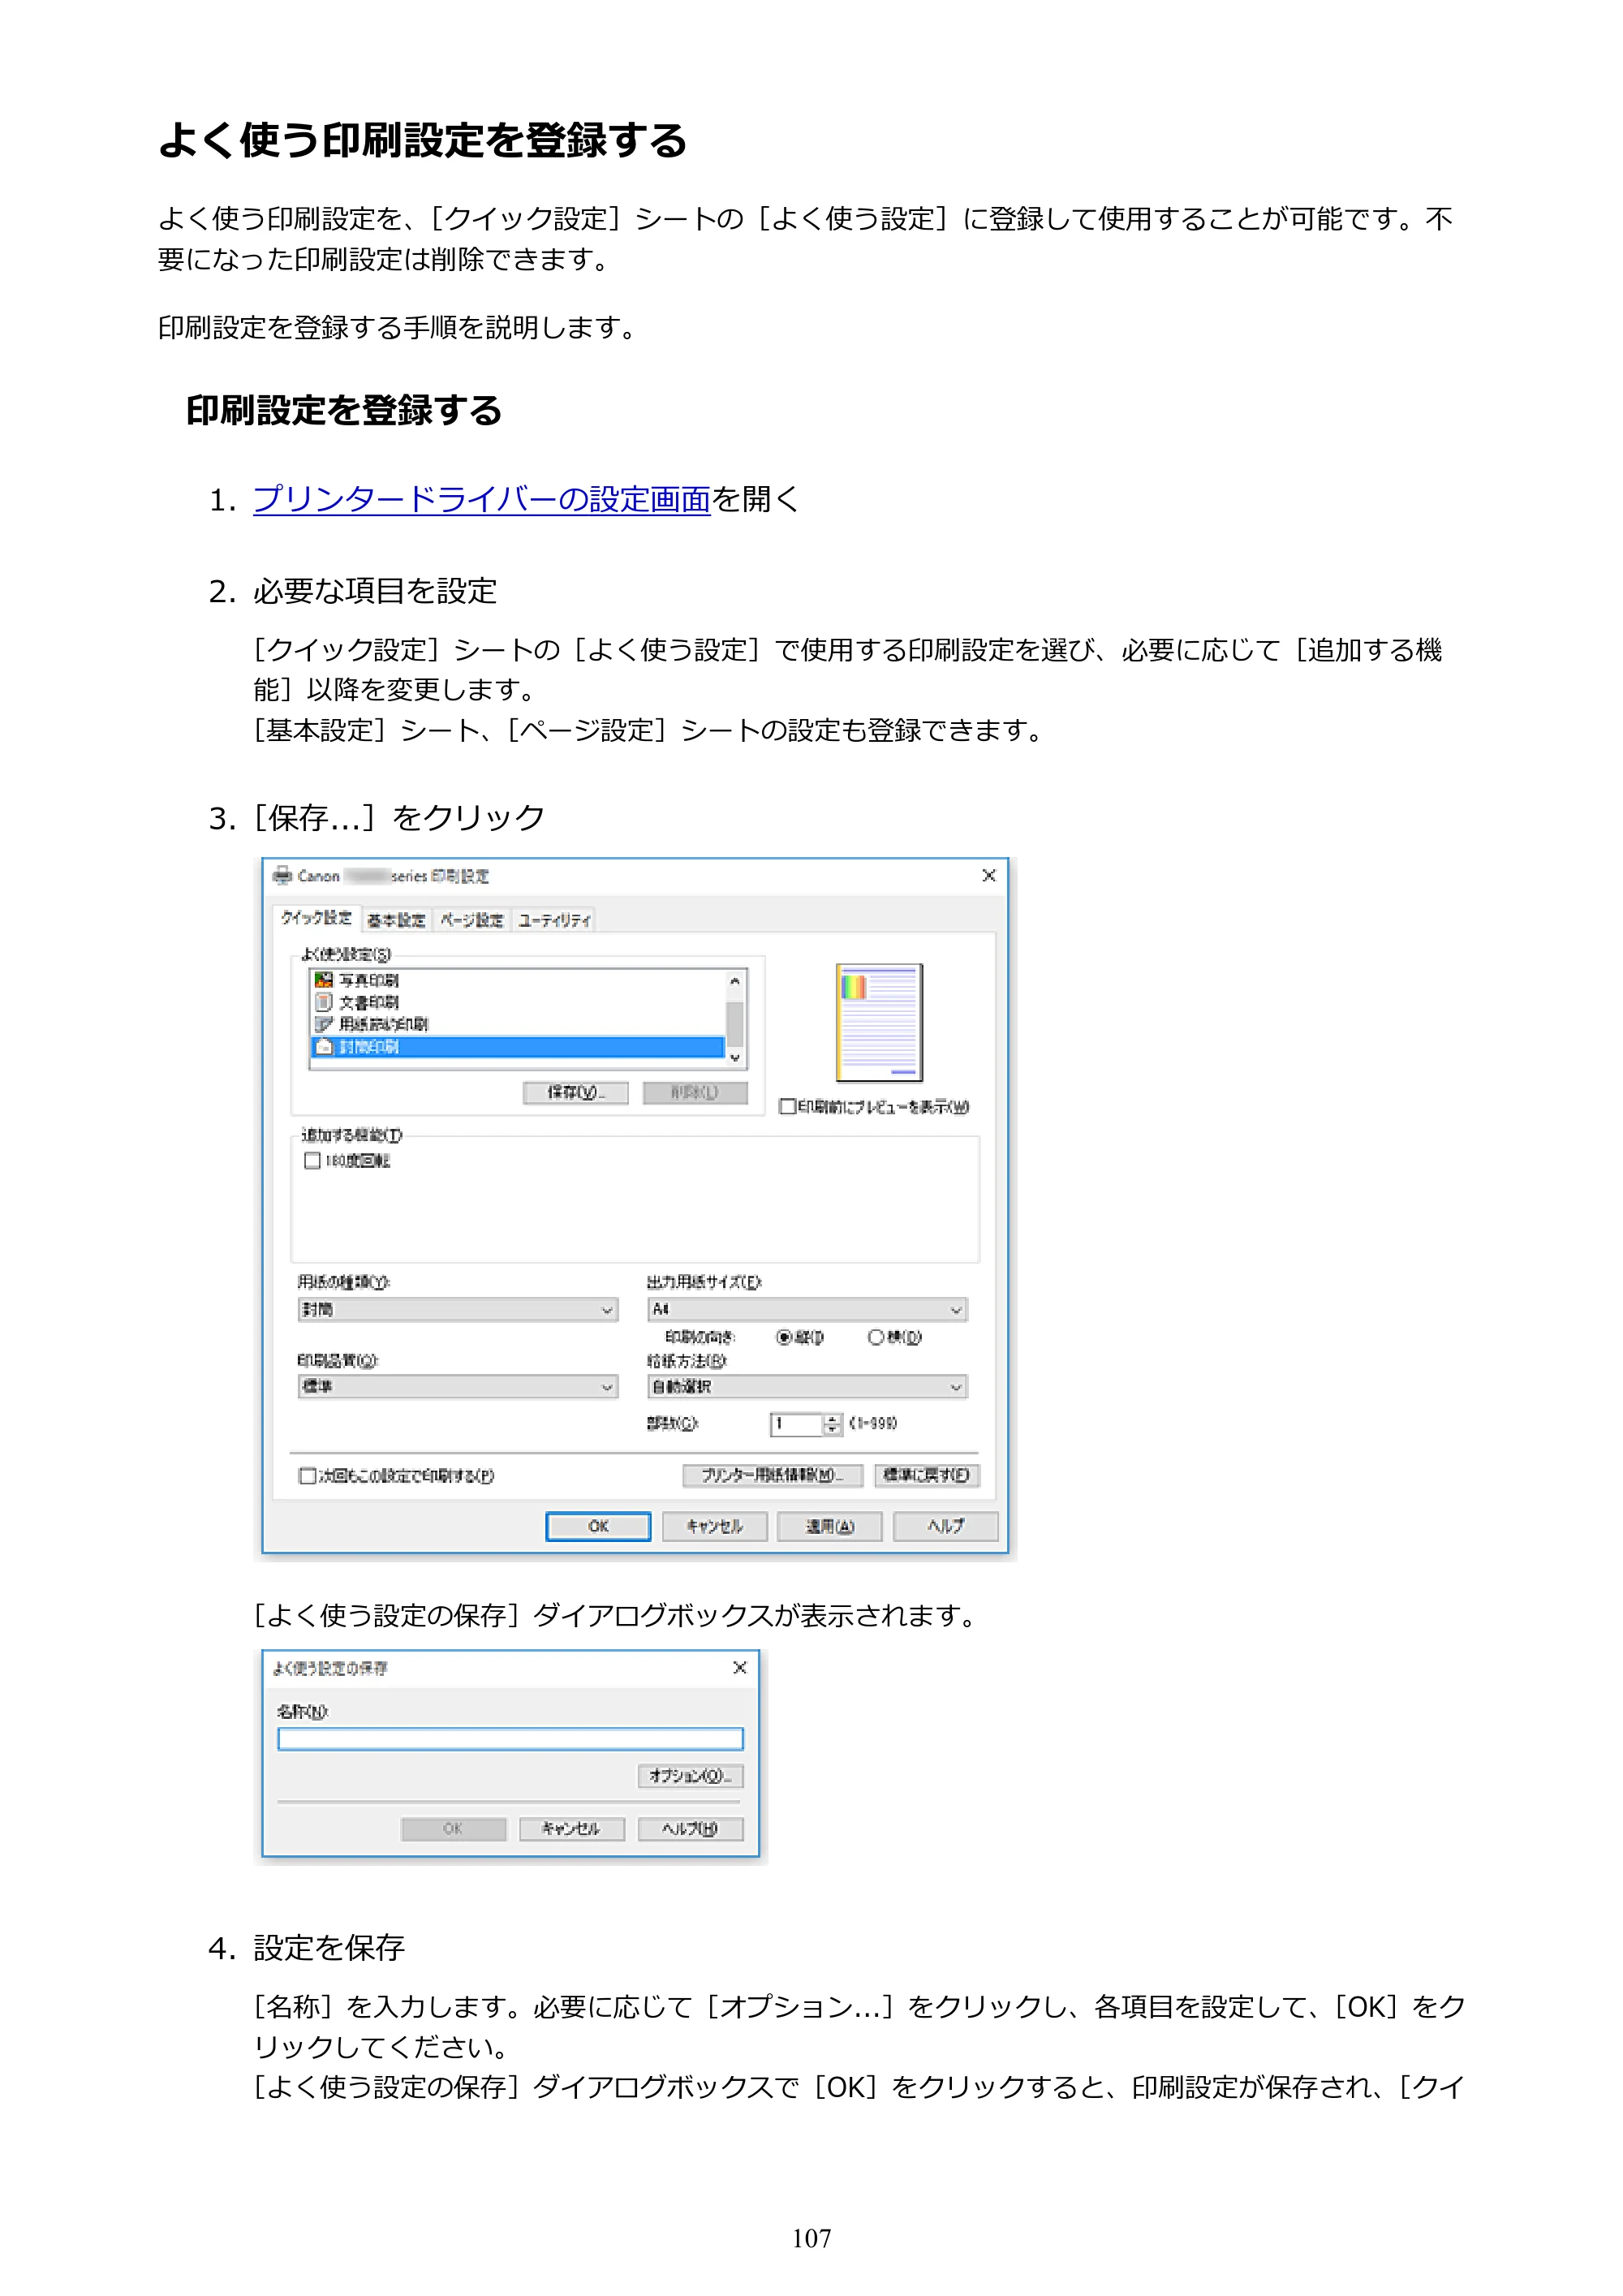Select the 縦 orientation radio button
The width and height of the screenshot is (1623, 2296).
tap(785, 1337)
